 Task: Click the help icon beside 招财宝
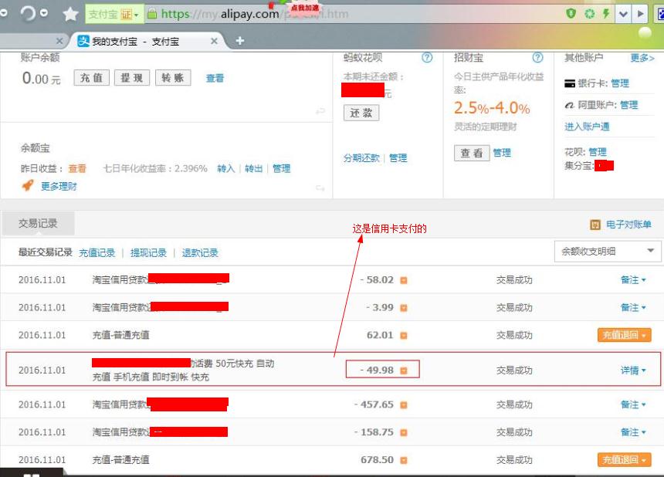point(537,58)
